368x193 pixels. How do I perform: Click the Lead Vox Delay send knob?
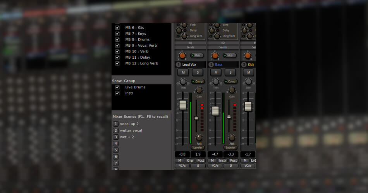point(179,30)
